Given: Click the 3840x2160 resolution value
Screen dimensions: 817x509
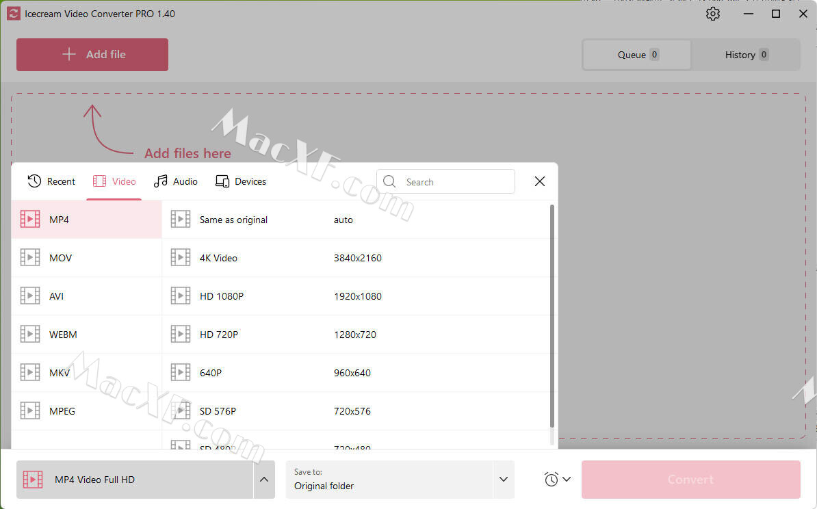Looking at the screenshot, I should coord(357,258).
